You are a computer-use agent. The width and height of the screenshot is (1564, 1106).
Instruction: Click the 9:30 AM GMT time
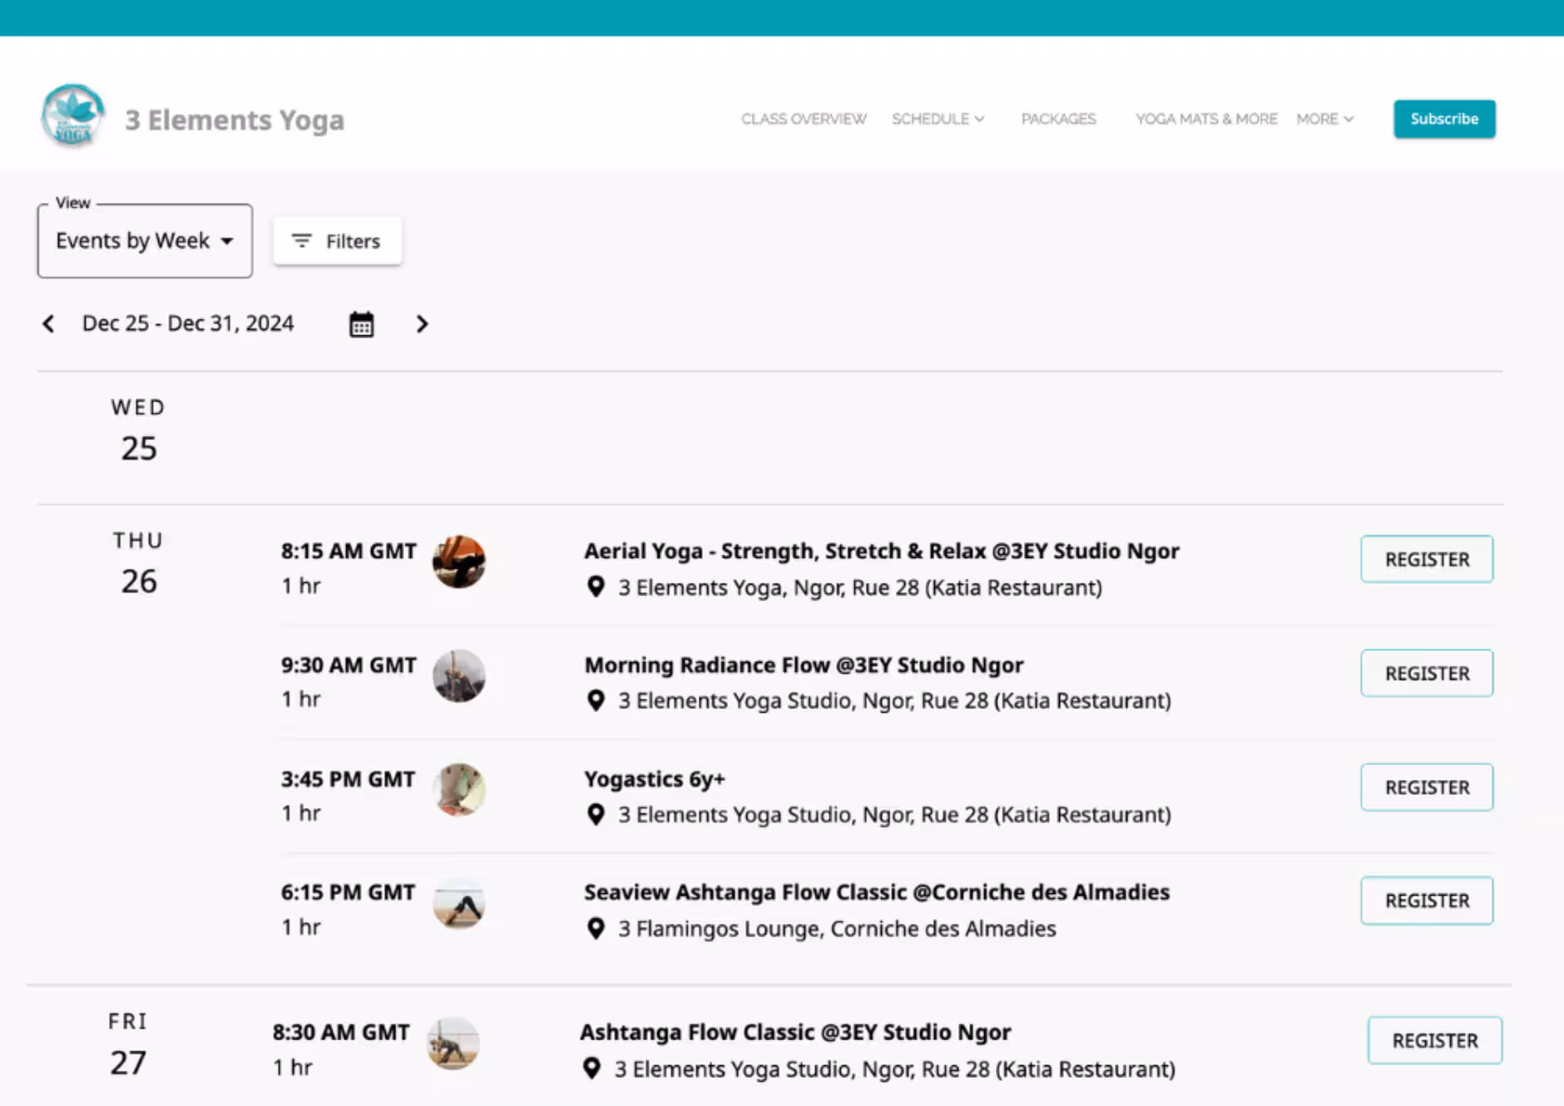(349, 665)
